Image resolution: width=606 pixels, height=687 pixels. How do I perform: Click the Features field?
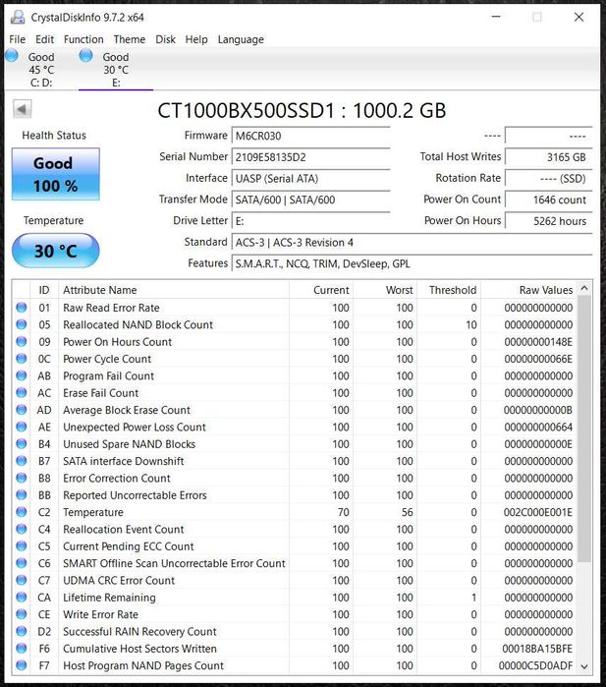click(412, 263)
